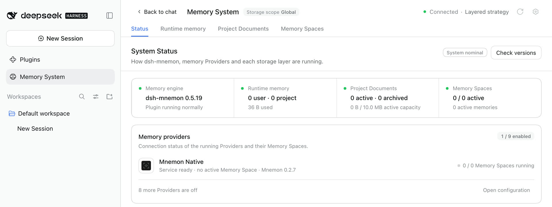The width and height of the screenshot is (552, 207).
Task: Click the Memory Spaces status card
Action: 490,98
